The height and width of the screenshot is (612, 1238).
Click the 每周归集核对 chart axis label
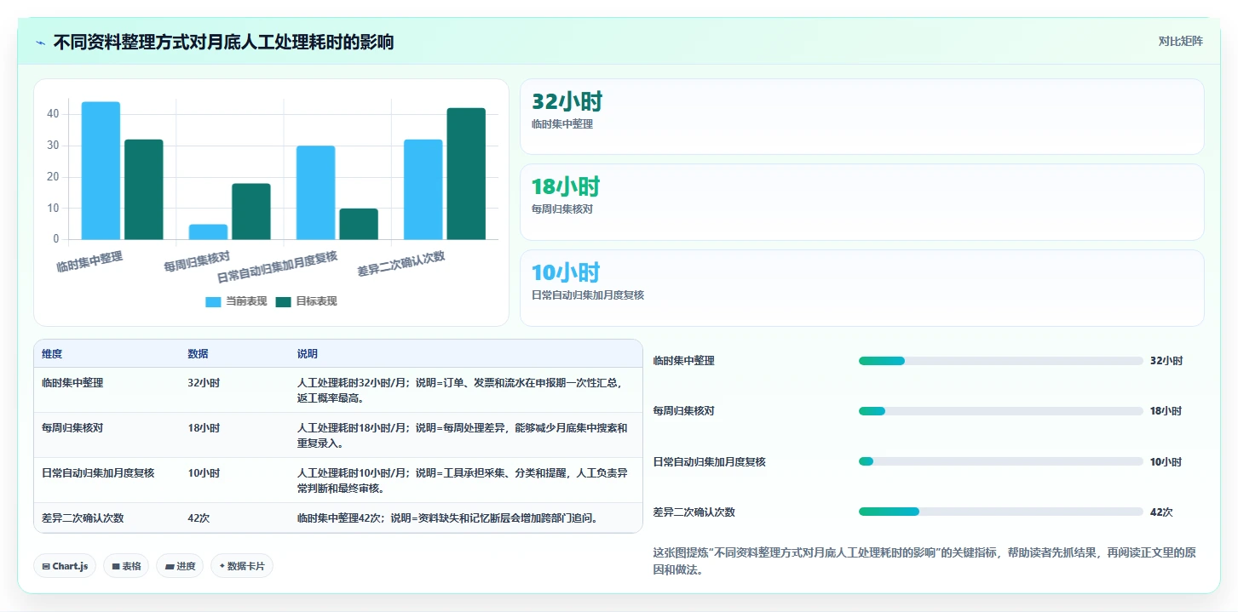[197, 261]
